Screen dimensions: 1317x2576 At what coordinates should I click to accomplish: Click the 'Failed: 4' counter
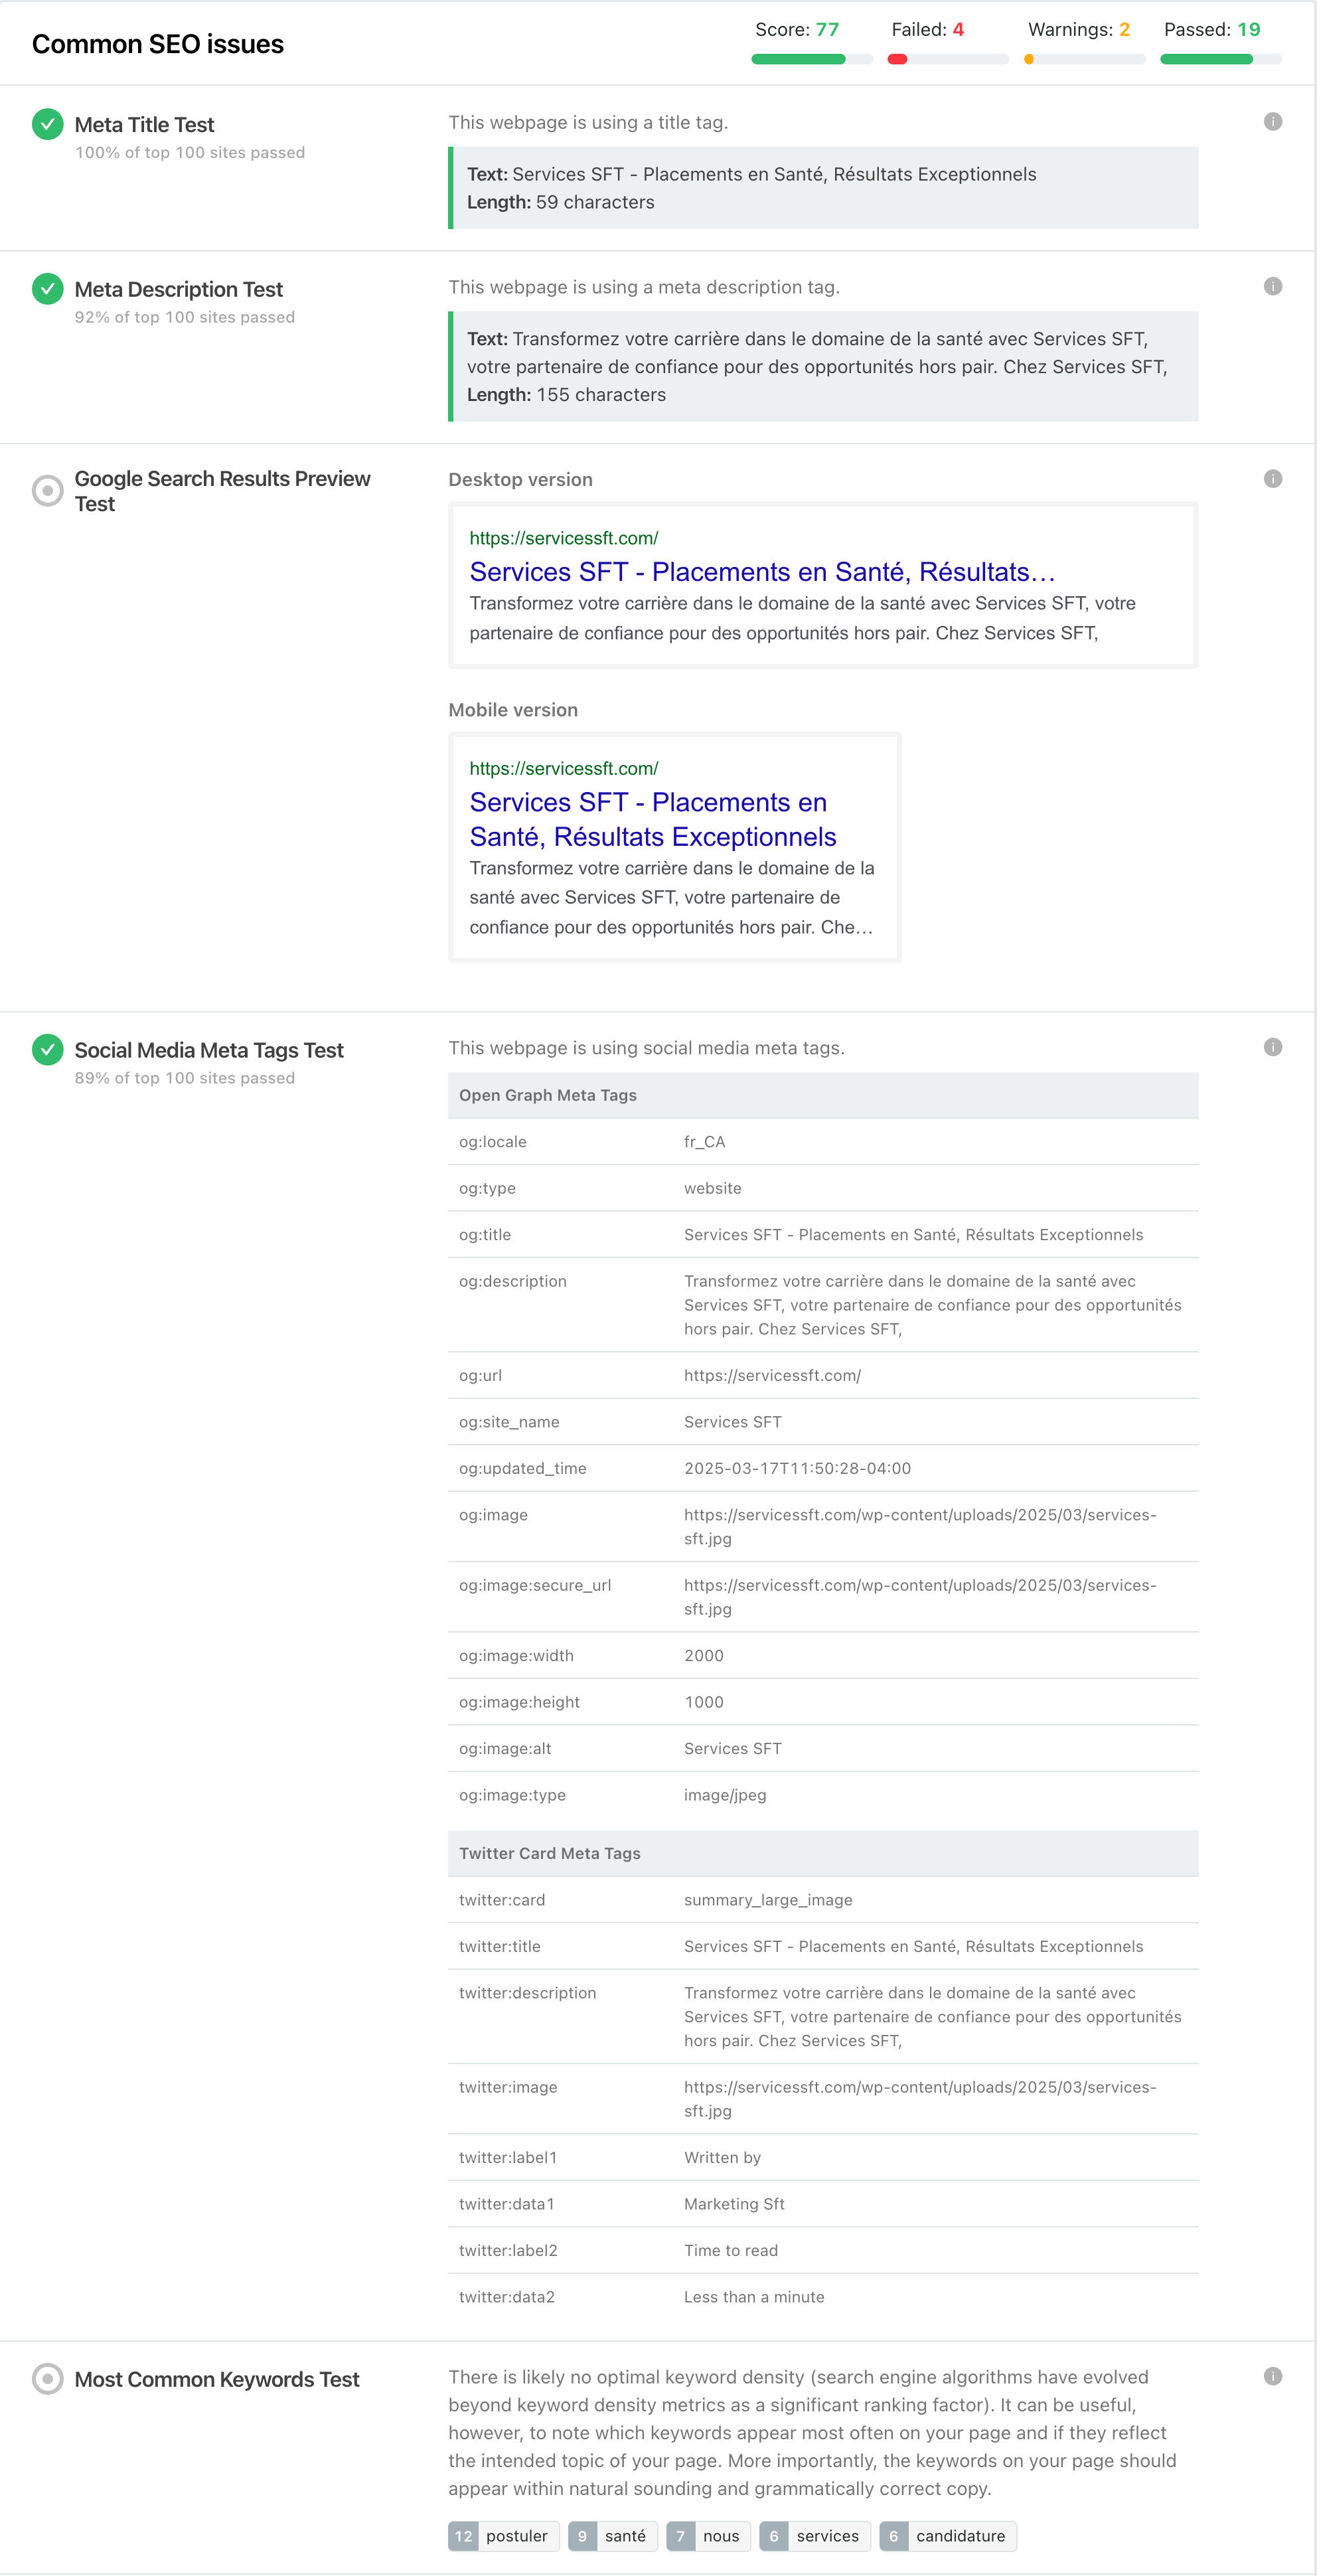928,30
